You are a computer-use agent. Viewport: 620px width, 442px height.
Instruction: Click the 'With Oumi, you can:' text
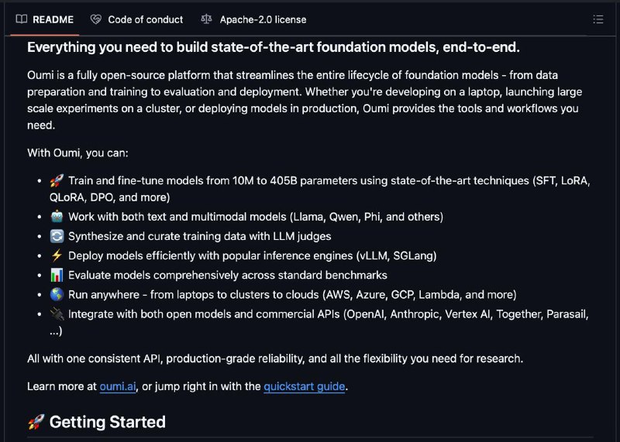point(77,152)
